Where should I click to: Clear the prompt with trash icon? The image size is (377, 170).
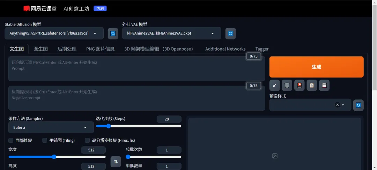(x=287, y=85)
